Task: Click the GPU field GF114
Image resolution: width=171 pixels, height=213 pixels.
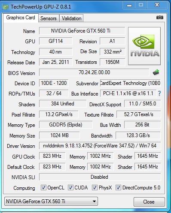Action: [55, 41]
